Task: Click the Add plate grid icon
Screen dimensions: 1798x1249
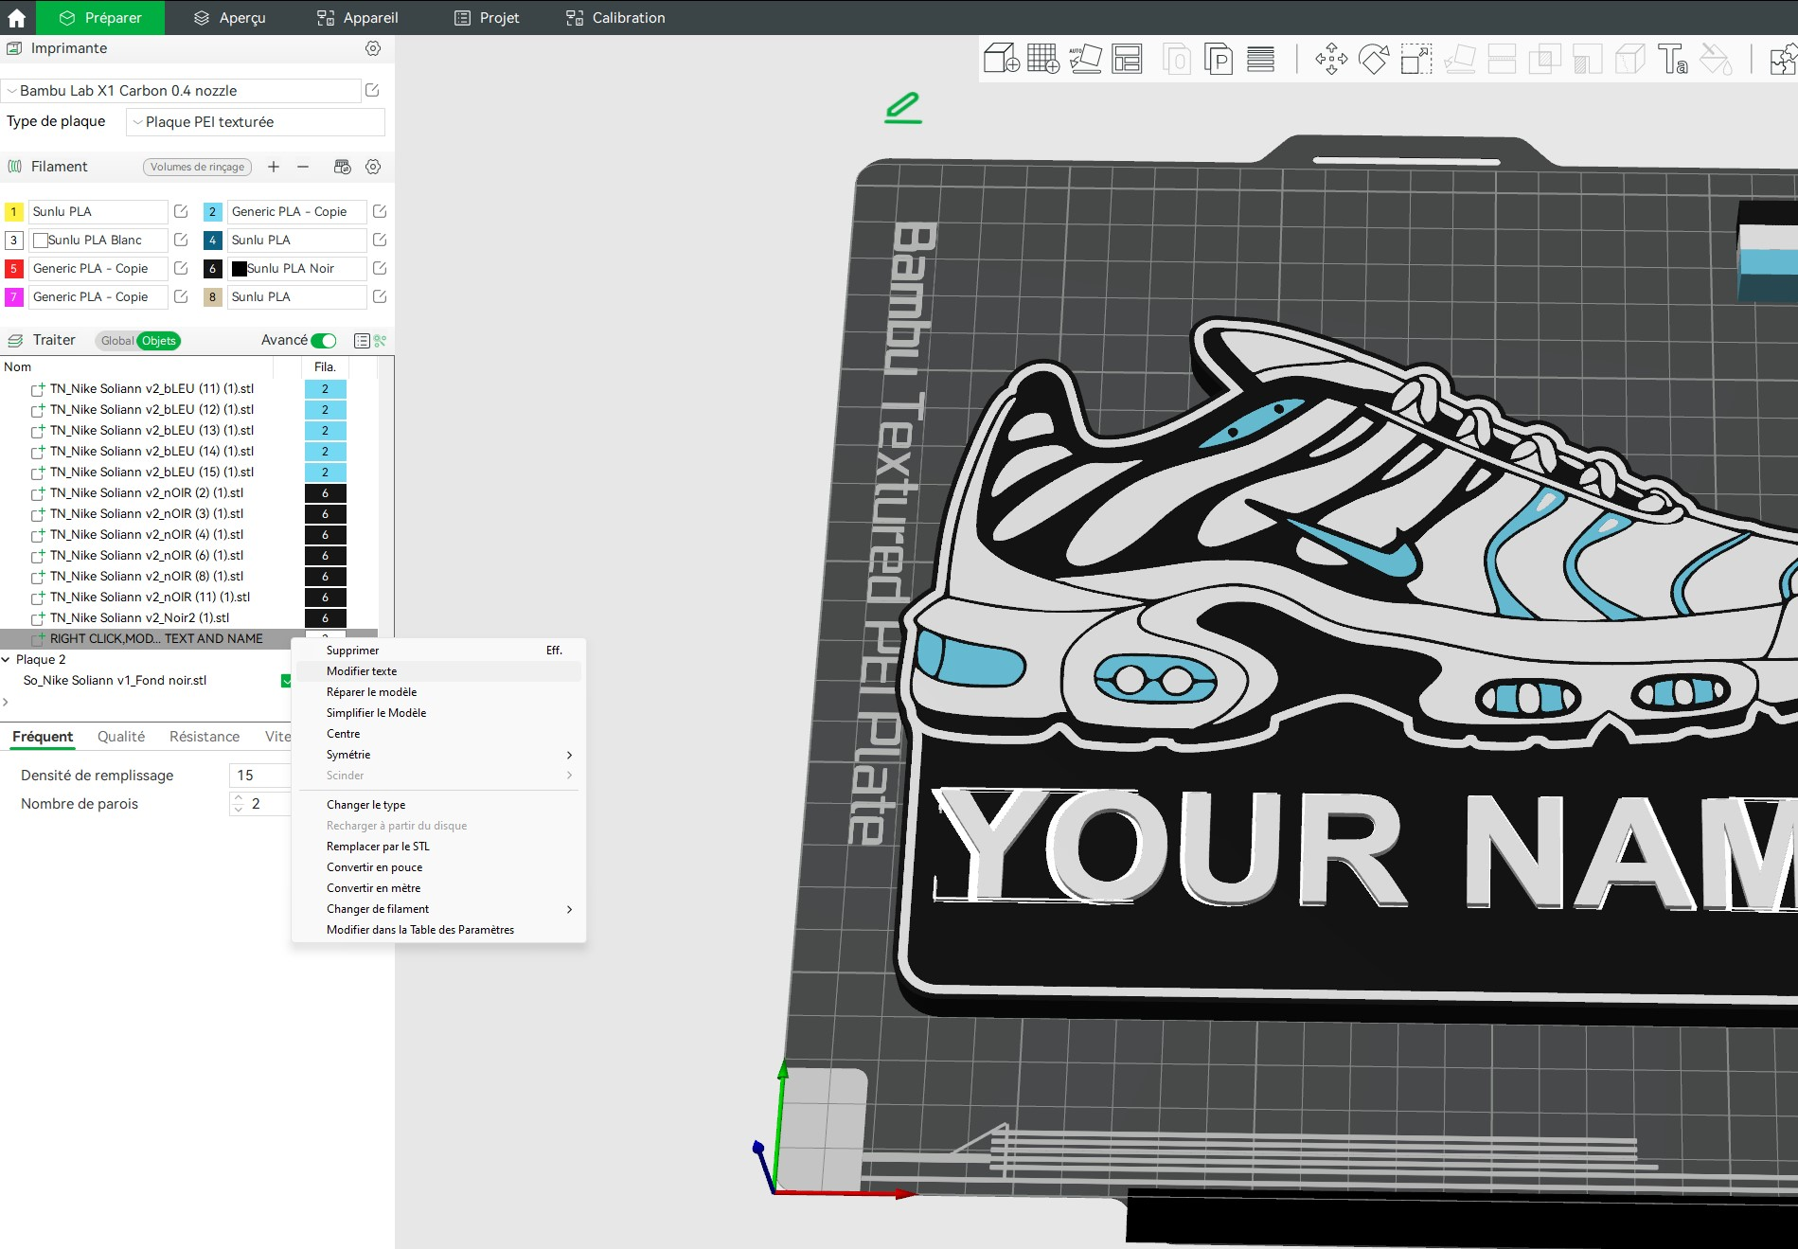Action: pos(1043,59)
